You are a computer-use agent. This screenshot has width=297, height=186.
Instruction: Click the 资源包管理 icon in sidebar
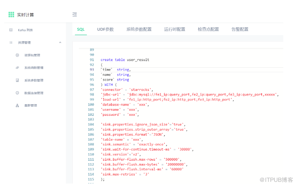tap(17, 55)
